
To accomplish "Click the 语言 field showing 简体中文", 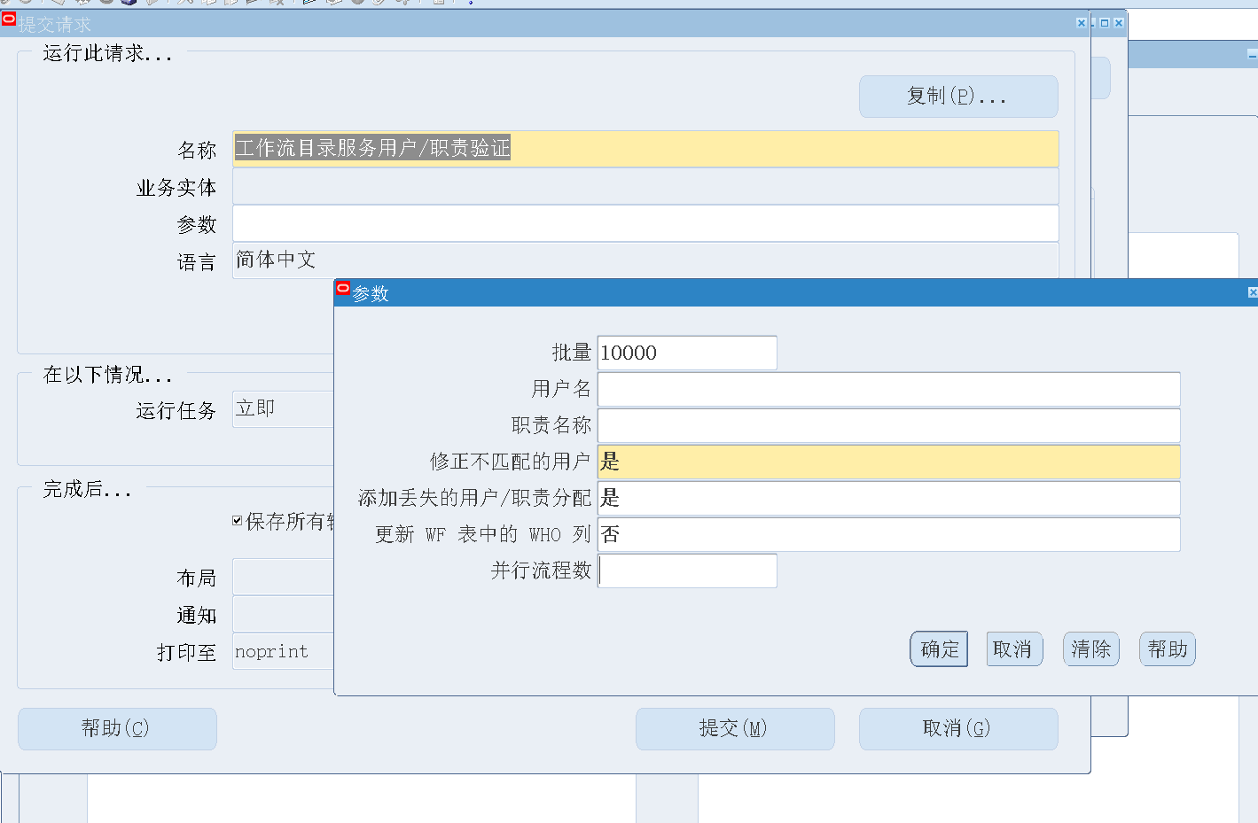I will pyautogui.click(x=645, y=260).
